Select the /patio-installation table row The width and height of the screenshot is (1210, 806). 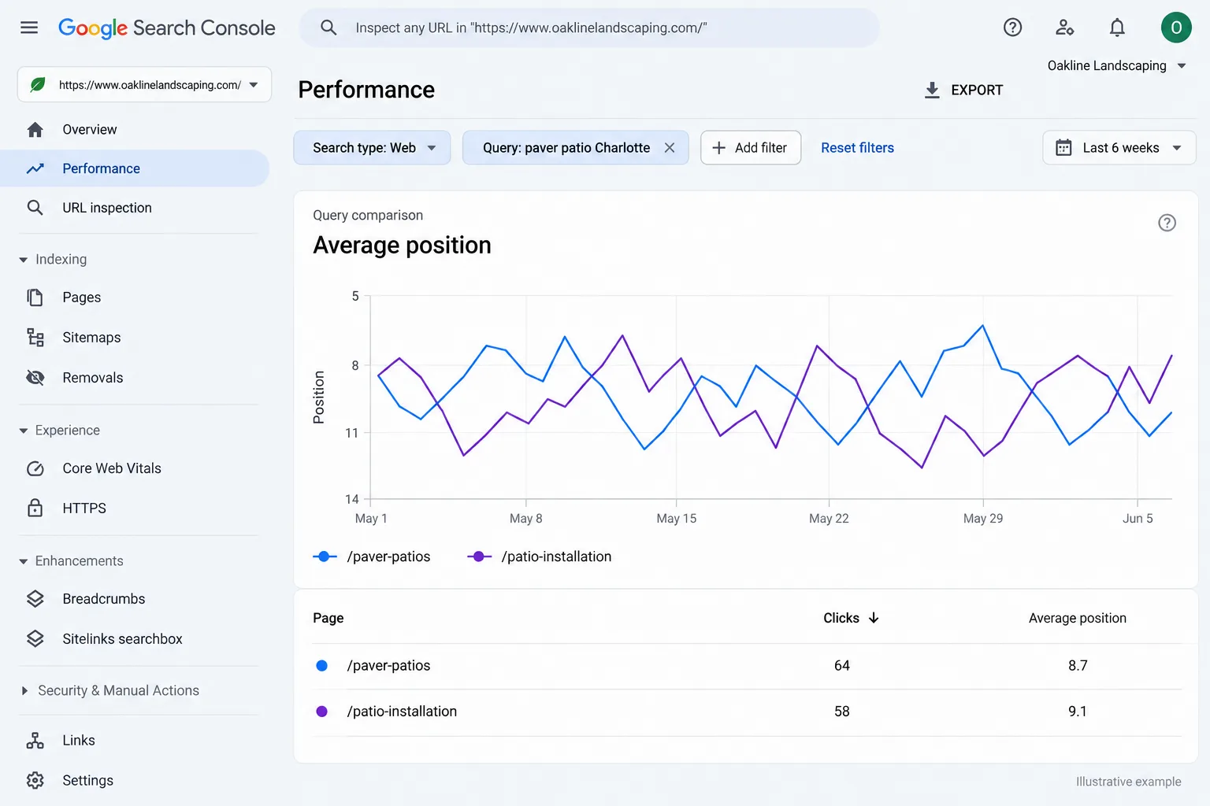point(747,712)
